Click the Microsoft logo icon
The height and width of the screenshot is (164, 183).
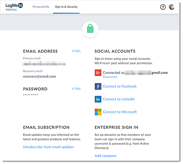[x=98, y=112]
